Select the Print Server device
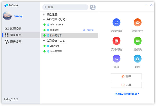Image resolution: width=156 pixels, height=106 pixels. (57, 25)
